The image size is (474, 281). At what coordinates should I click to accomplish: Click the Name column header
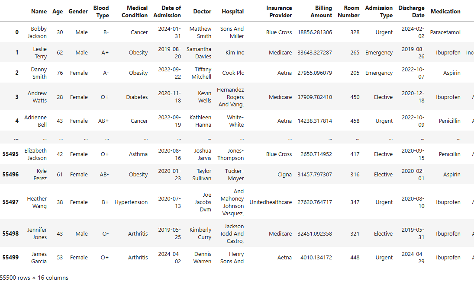click(39, 12)
